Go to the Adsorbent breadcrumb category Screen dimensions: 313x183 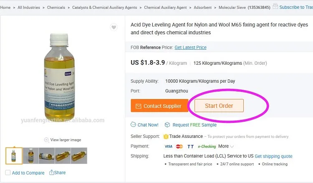pos(203,8)
